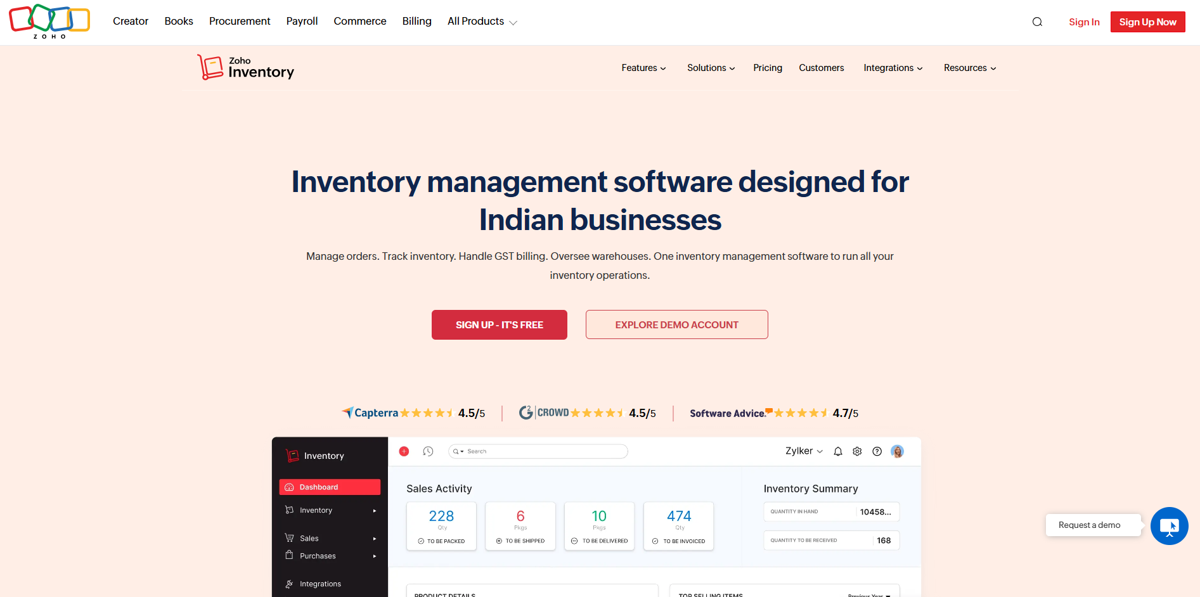Open the Explore Demo Account link
Viewport: 1200px width, 597px height.
(676, 324)
